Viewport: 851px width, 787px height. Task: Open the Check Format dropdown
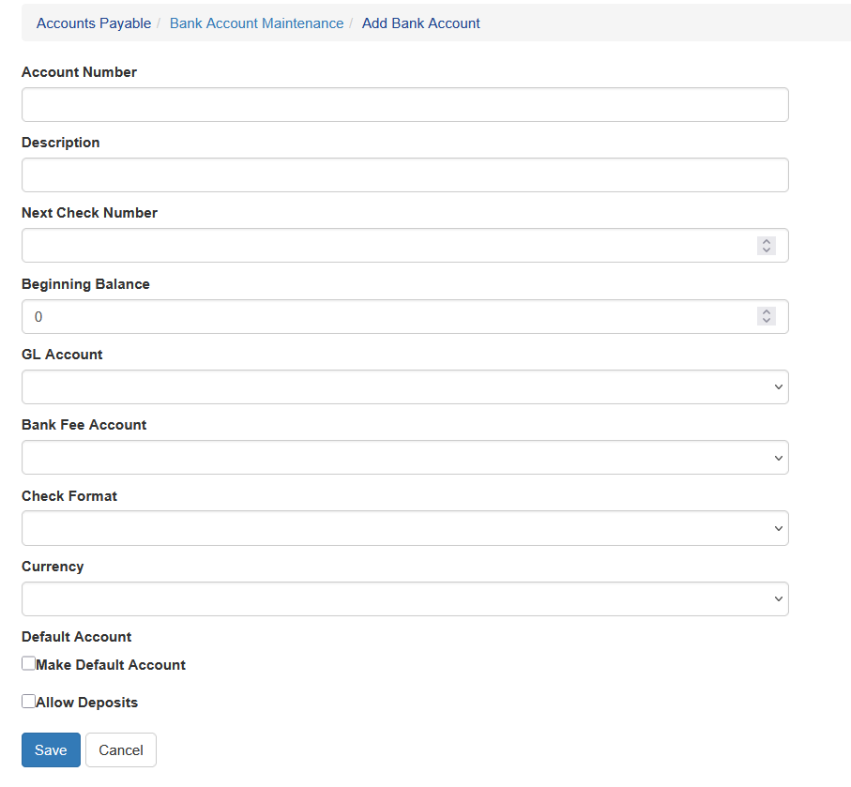click(405, 528)
